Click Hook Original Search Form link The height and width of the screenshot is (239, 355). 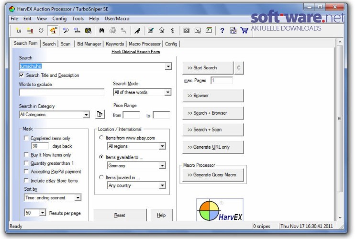pyautogui.click(x=135, y=52)
